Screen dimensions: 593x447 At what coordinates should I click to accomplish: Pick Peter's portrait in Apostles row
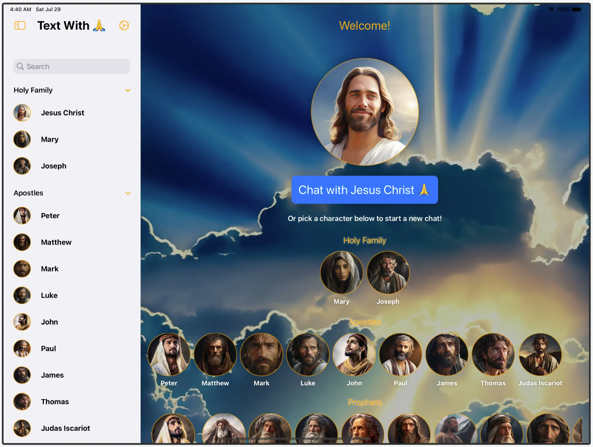click(x=169, y=354)
